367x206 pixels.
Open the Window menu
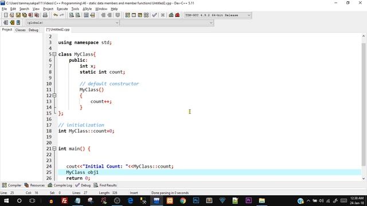[101, 9]
